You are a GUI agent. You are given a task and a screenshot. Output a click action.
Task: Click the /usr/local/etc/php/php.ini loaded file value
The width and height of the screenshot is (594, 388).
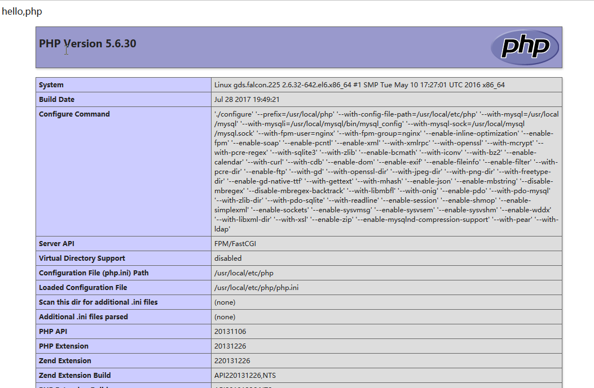tap(257, 288)
